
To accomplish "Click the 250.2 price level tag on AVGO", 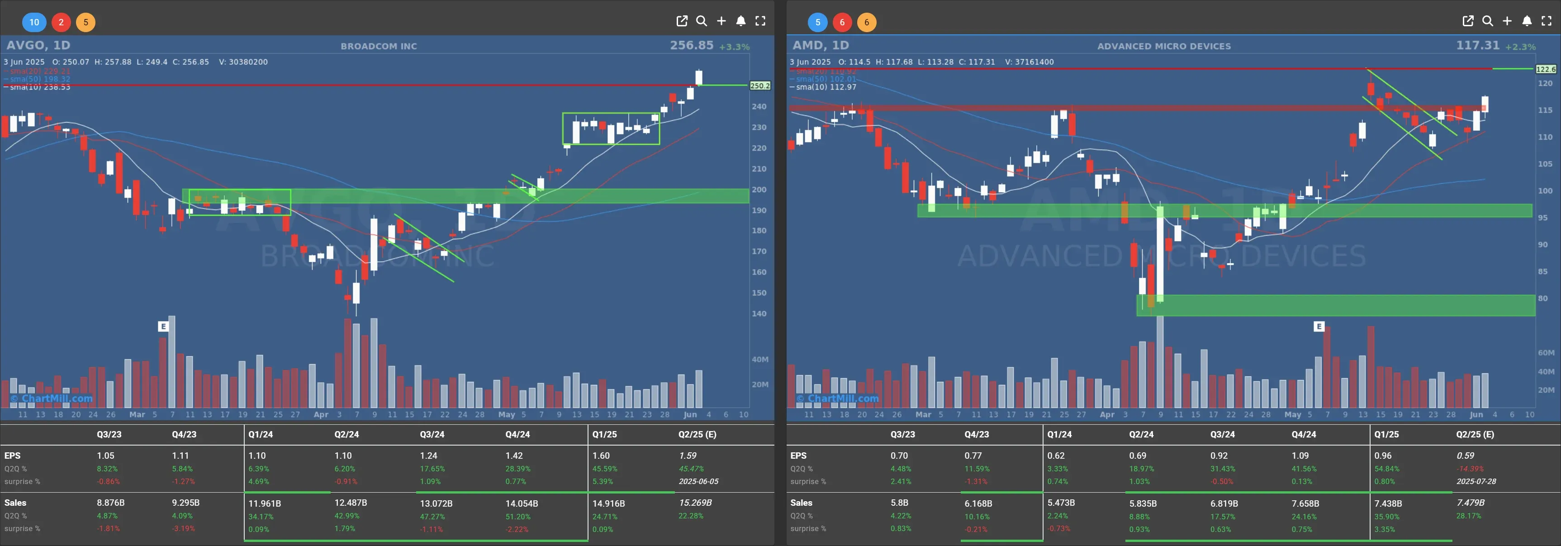I will coord(760,85).
